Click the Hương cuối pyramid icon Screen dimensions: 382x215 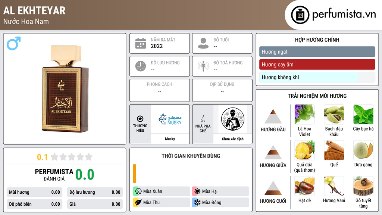click(x=273, y=188)
